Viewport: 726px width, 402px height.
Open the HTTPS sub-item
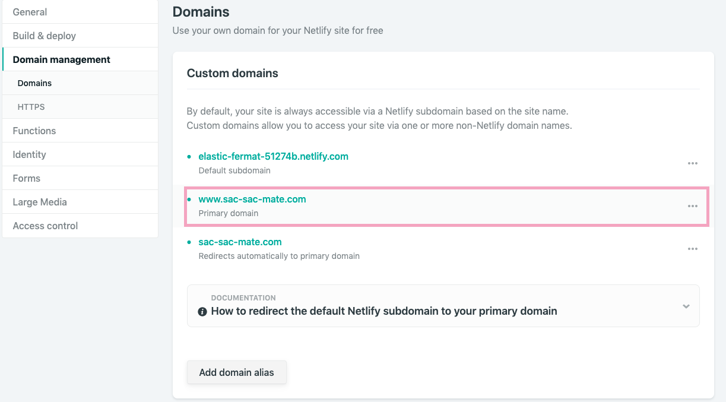coord(31,107)
